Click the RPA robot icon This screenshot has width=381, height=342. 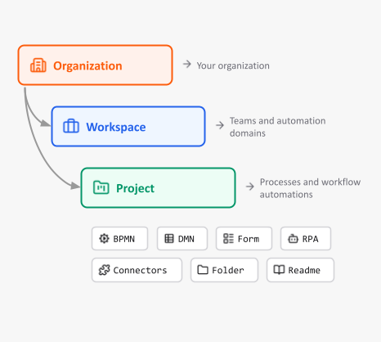293,238
